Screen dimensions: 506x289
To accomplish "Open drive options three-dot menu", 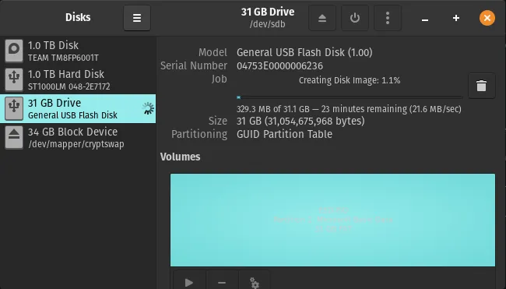I will [x=388, y=18].
